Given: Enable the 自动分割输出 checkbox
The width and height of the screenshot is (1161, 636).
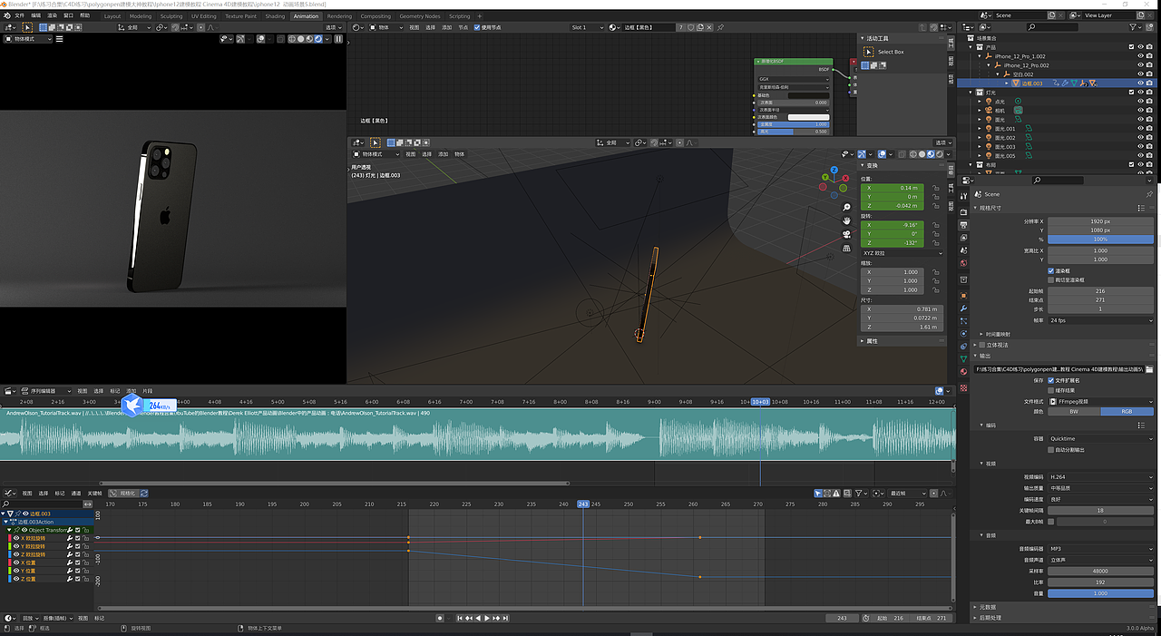Looking at the screenshot, I should (1050, 449).
